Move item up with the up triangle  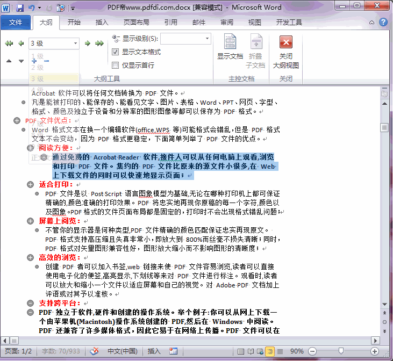click(9, 61)
